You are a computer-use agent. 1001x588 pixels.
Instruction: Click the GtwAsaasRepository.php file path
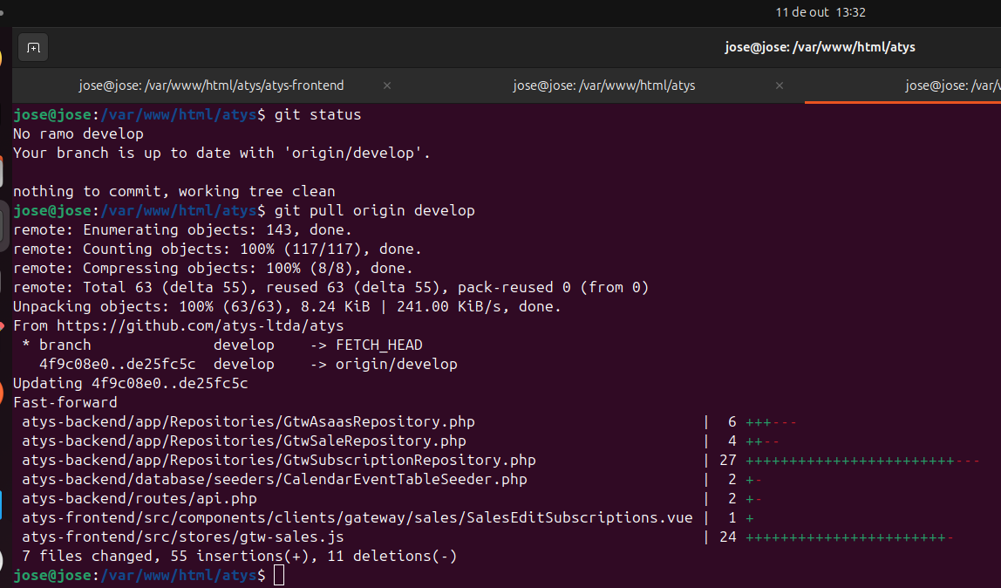click(x=249, y=421)
